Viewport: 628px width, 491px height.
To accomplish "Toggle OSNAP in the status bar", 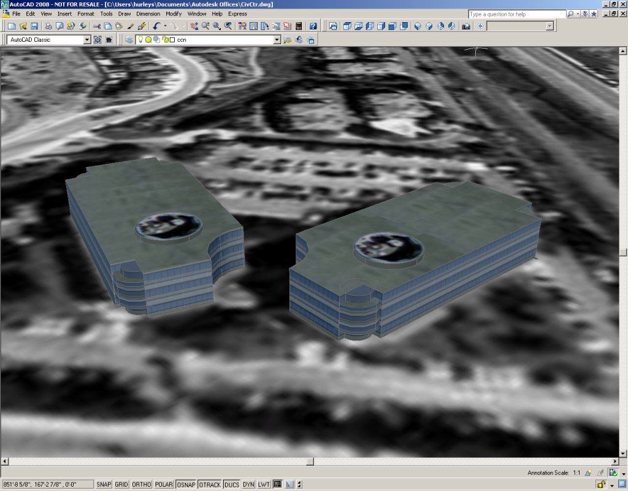I will [186, 484].
